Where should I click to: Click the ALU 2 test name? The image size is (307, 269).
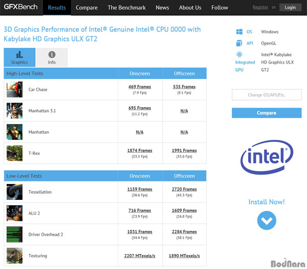pos(34,213)
